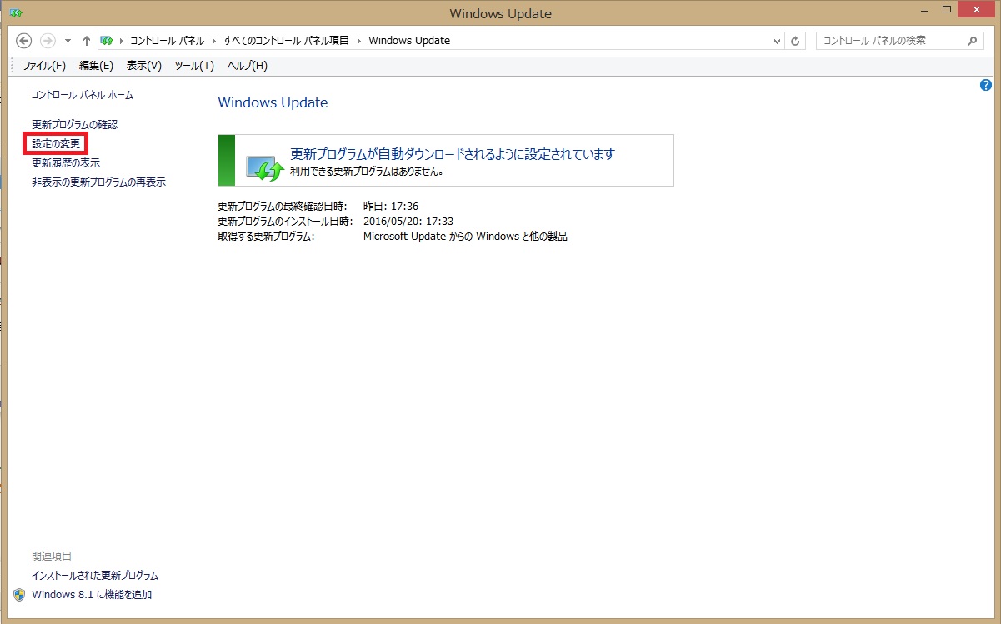This screenshot has width=1001, height=624.
Task: Go up one level with the Up arrow
Action: click(86, 40)
